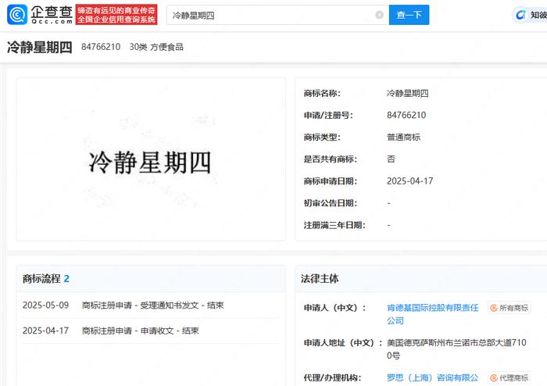Click the 所有商标 tag button
The width and height of the screenshot is (547, 386).
(x=509, y=308)
